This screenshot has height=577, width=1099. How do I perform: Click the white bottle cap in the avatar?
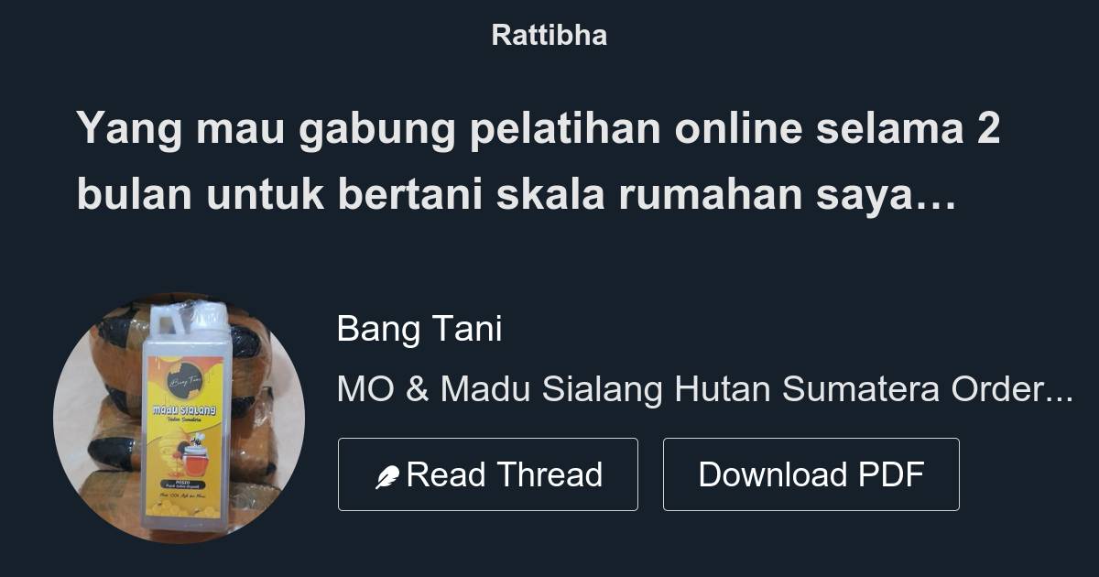coord(188,318)
